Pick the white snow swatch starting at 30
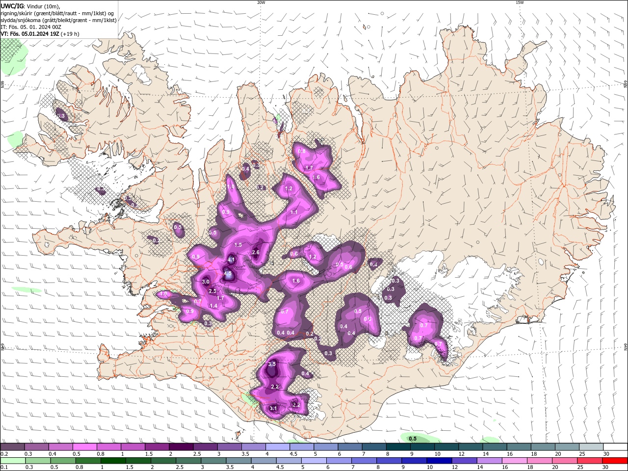Image resolution: width=628 pixels, height=471 pixels. pos(616,447)
